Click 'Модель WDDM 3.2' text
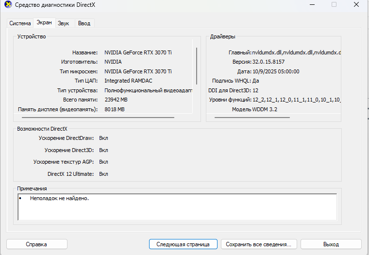Screen dimensions: 369x255 point(254,109)
